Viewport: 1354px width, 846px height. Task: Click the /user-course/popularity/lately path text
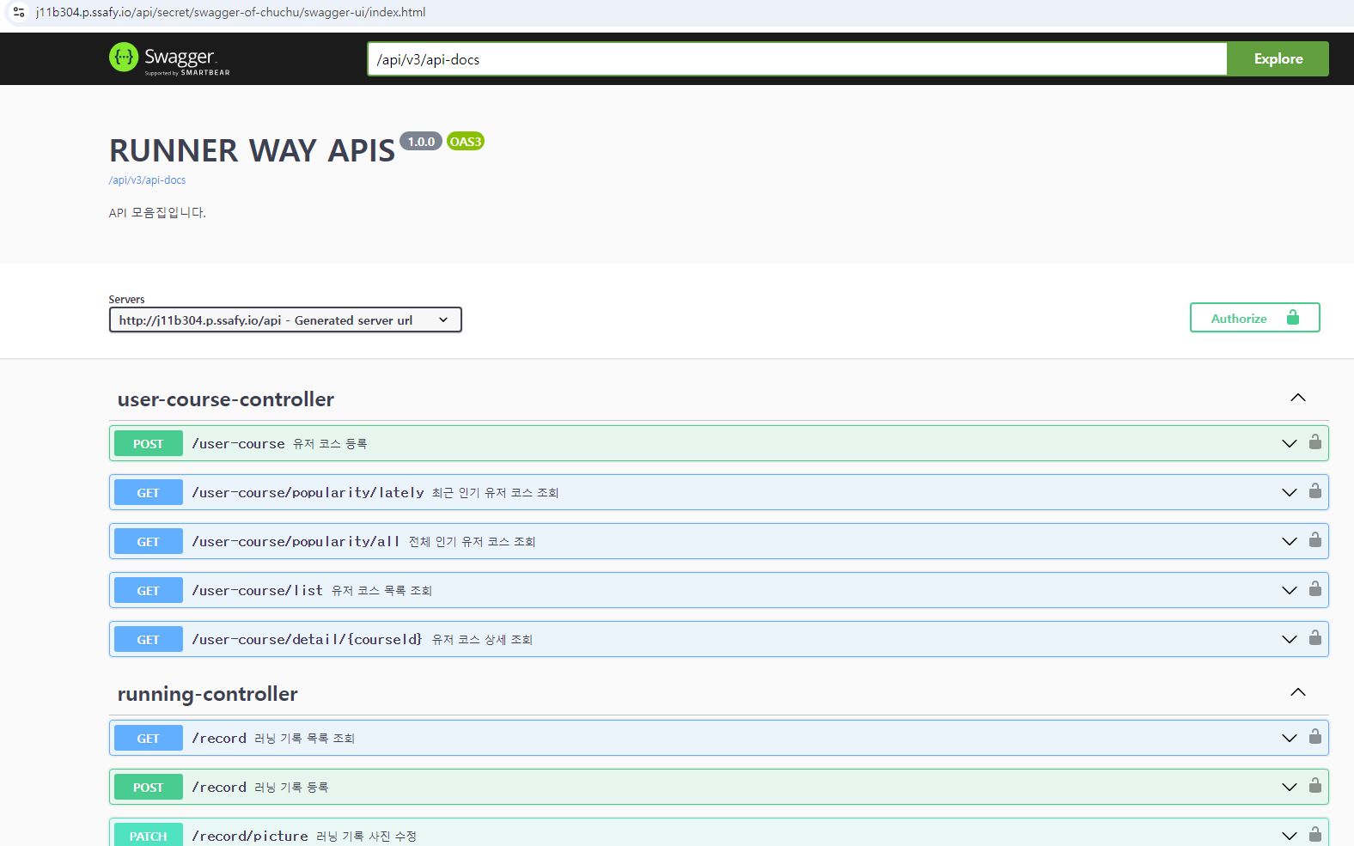point(308,493)
